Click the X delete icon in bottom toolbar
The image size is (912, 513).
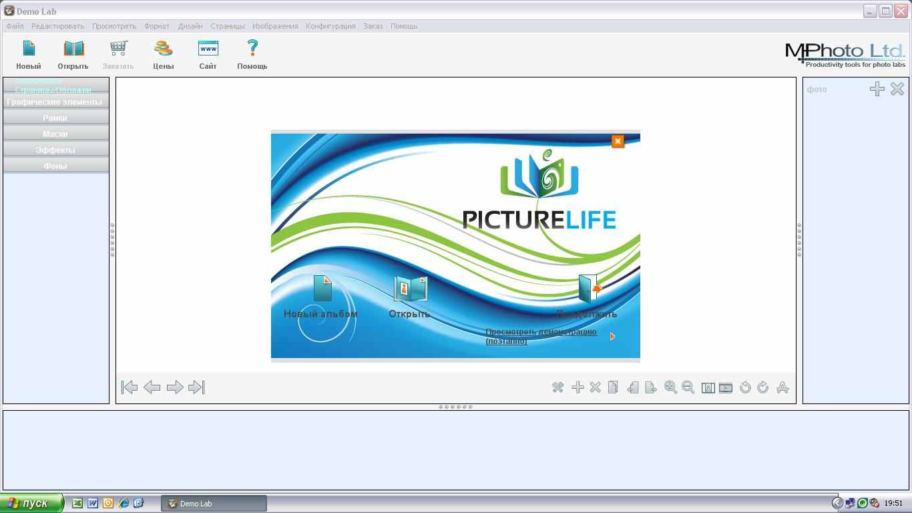tap(596, 387)
